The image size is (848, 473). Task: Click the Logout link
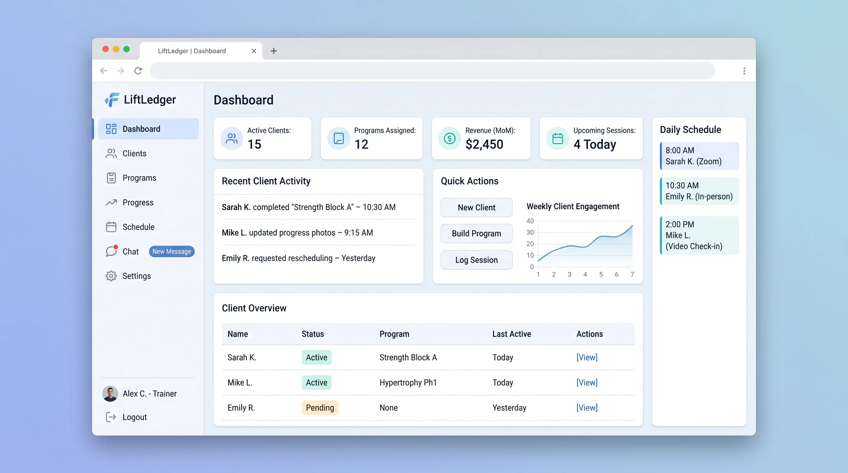click(135, 417)
